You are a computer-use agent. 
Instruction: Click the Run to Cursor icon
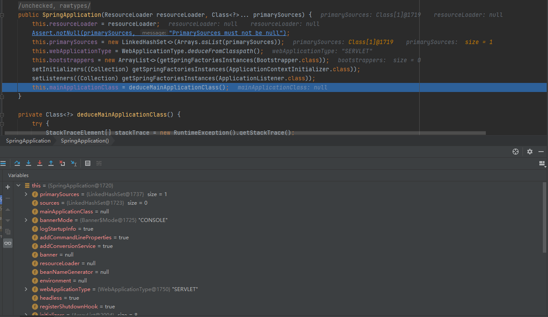click(x=73, y=163)
